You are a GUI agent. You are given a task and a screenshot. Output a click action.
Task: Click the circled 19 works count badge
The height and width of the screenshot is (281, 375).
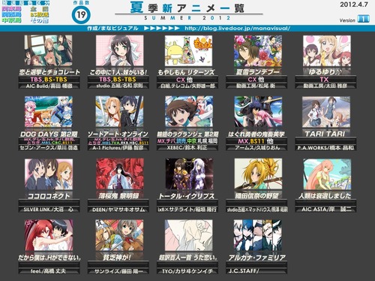[x=81, y=14]
